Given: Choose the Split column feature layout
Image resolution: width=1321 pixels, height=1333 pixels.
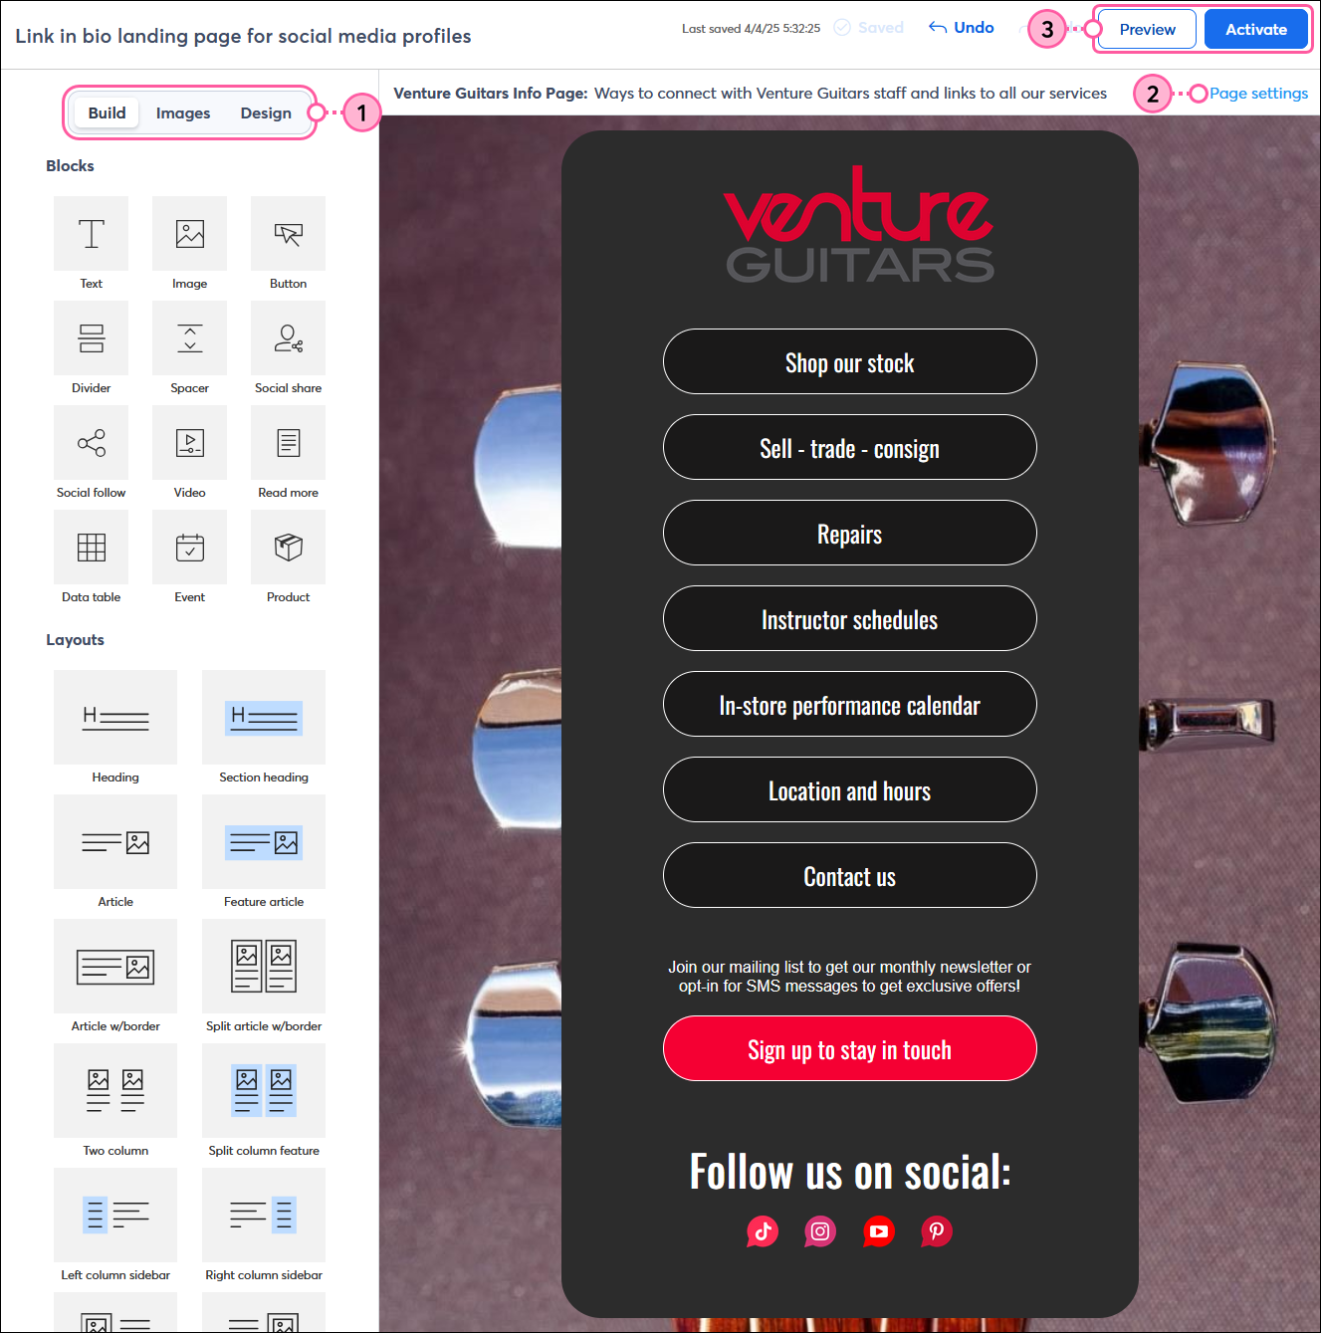Looking at the screenshot, I should pyautogui.click(x=264, y=1090).
